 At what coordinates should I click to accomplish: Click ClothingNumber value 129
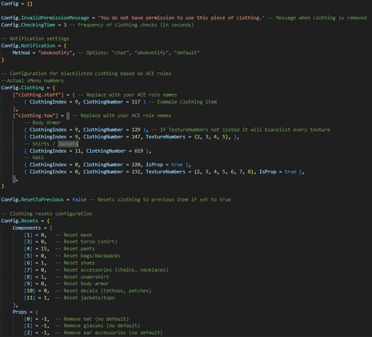[136, 130]
